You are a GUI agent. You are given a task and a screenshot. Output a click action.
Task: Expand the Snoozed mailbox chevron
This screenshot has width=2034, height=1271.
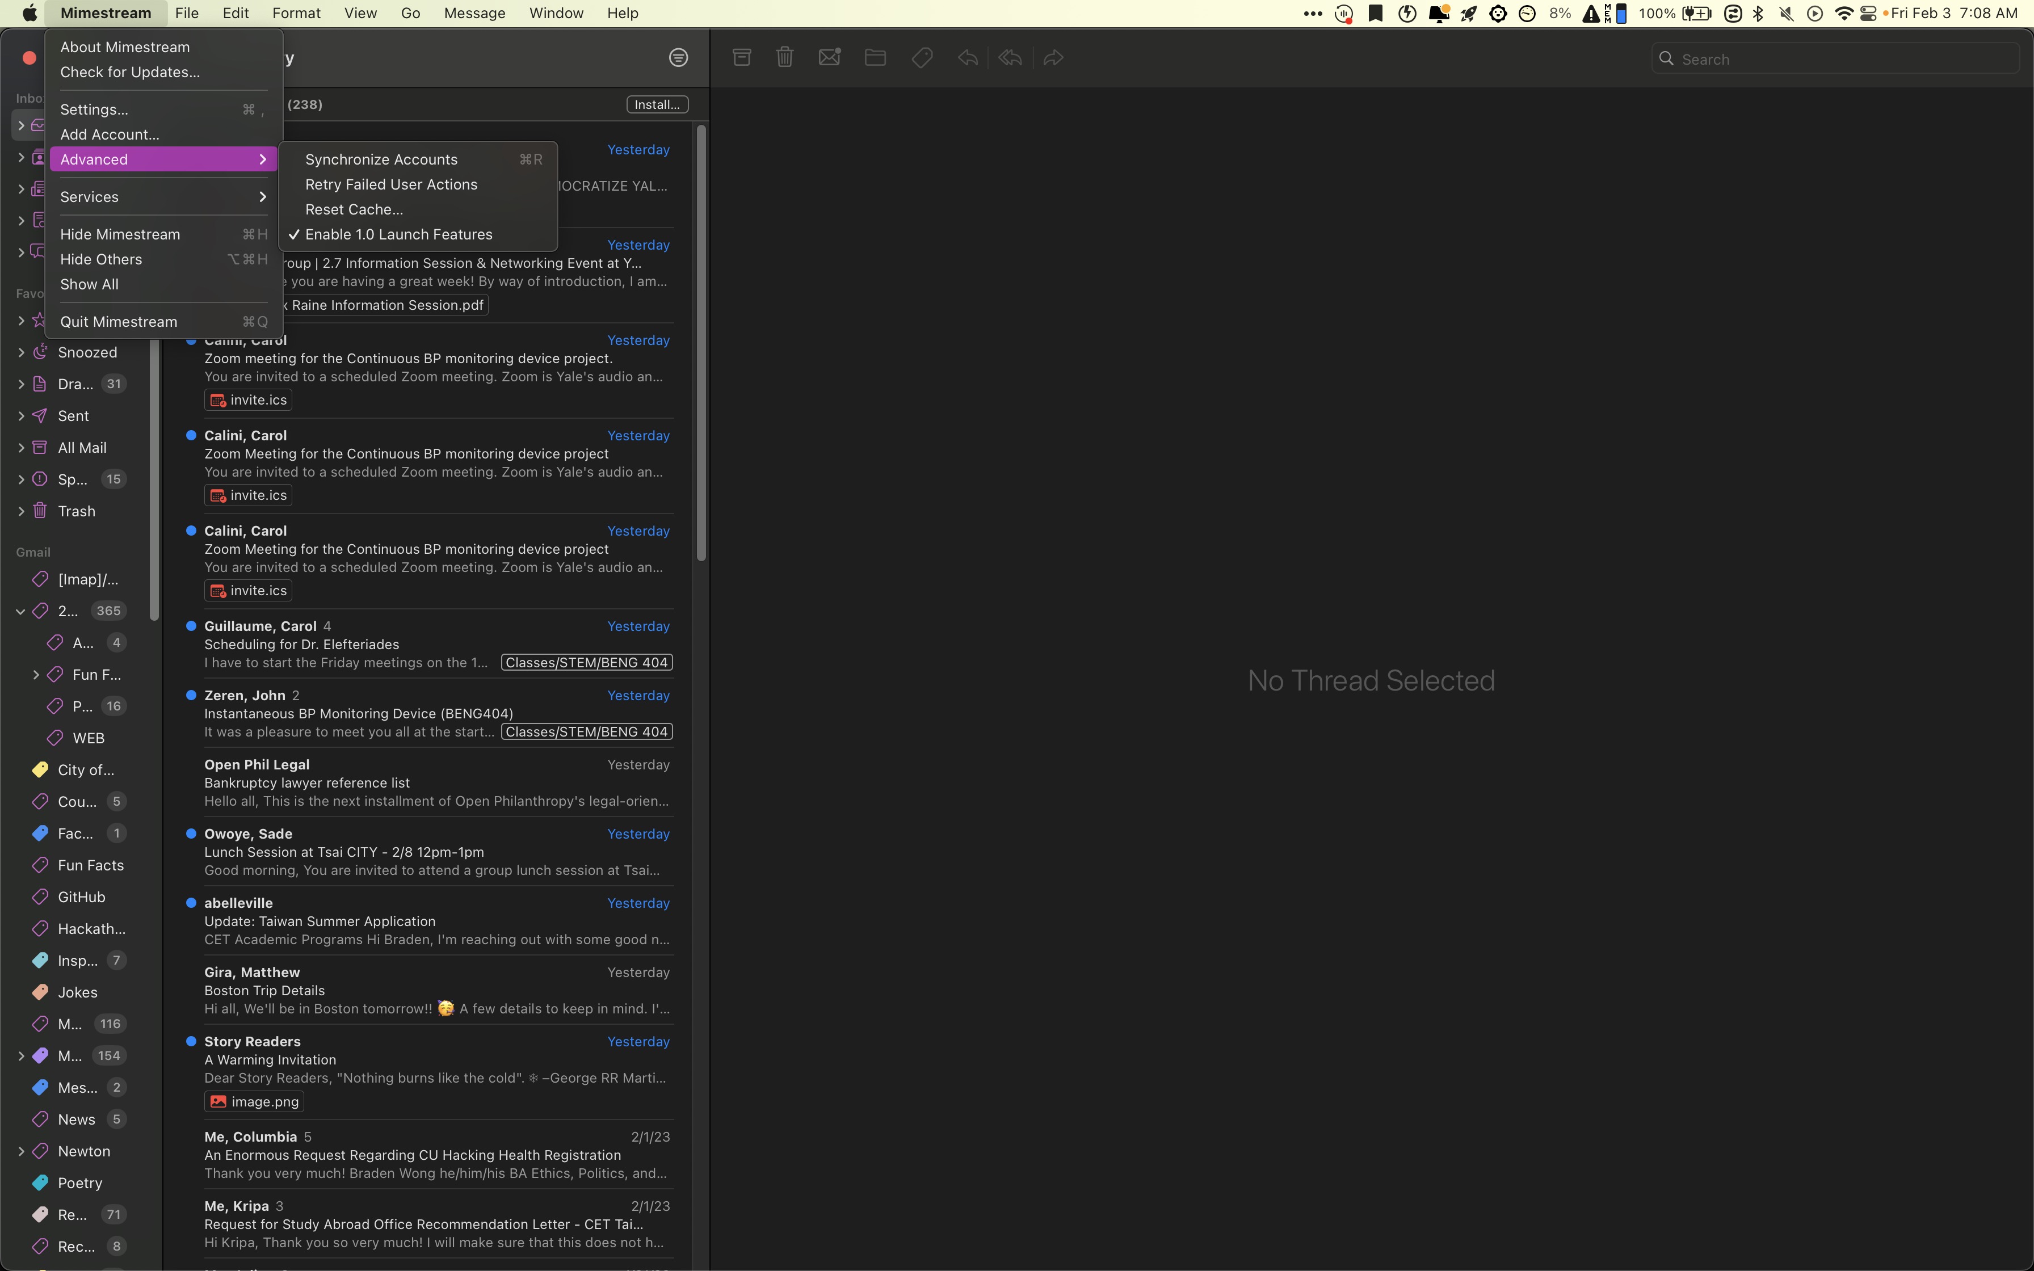coord(21,352)
